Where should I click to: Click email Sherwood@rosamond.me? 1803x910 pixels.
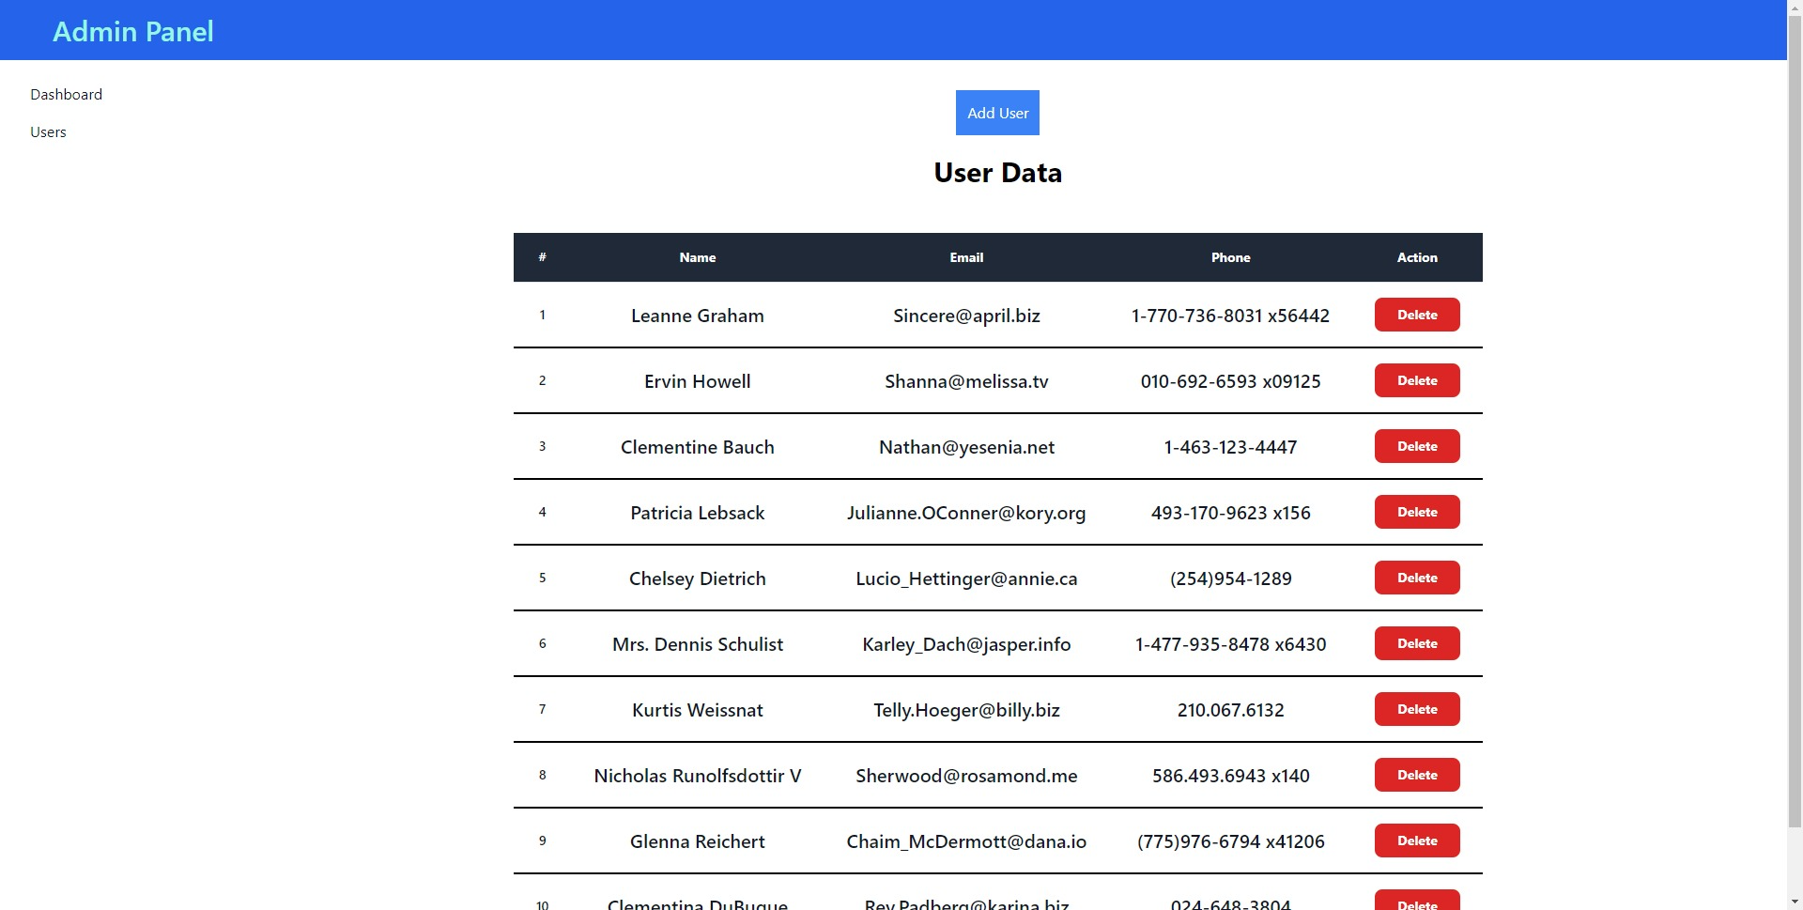coord(966,776)
